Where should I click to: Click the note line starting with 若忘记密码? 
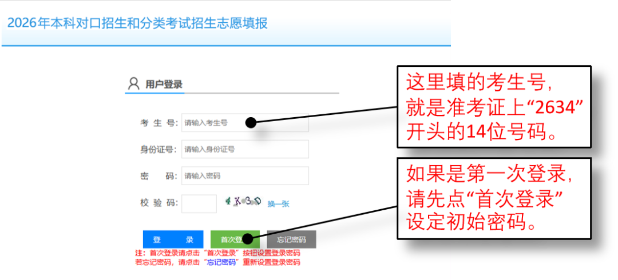(x=217, y=262)
